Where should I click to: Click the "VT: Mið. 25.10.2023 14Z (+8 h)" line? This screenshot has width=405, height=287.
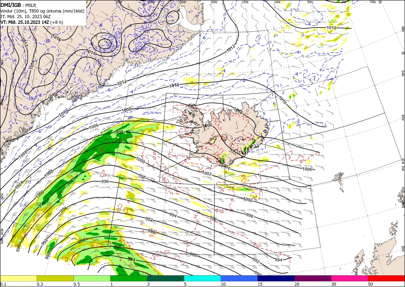pos(32,22)
